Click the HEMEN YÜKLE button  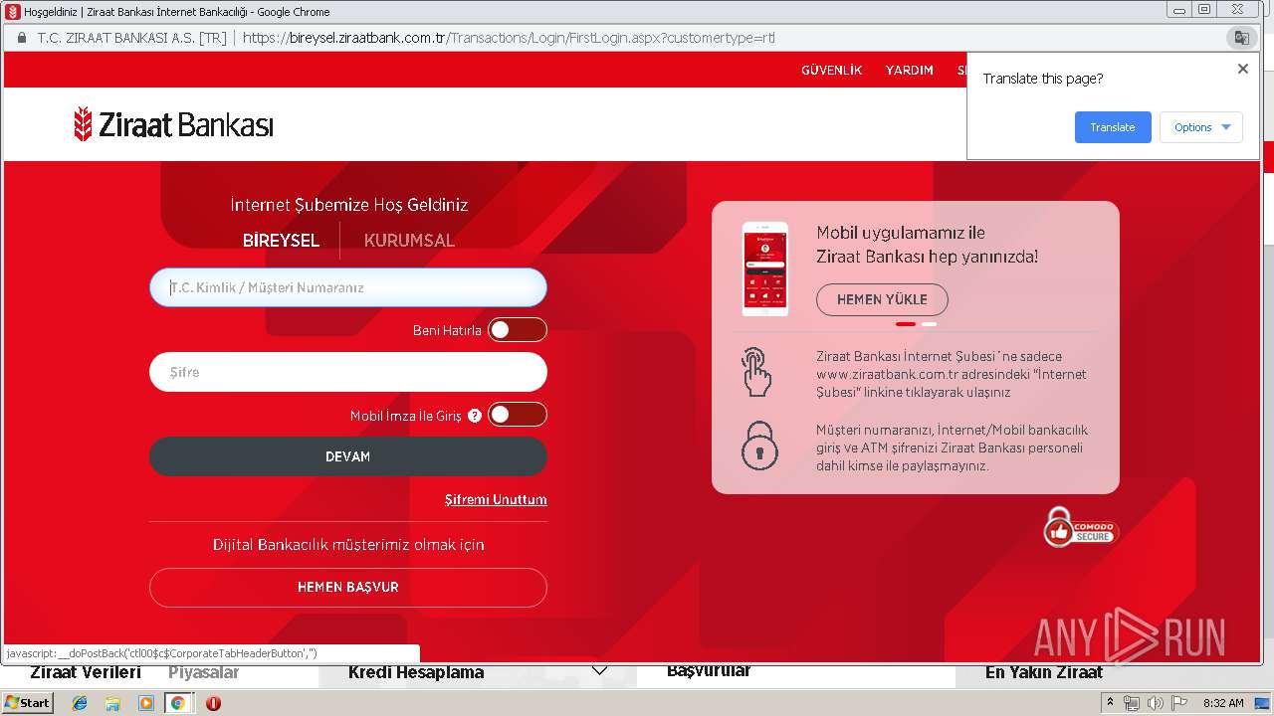(882, 299)
